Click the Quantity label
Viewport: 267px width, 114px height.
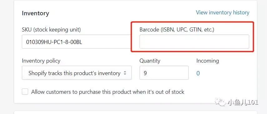pyautogui.click(x=150, y=61)
